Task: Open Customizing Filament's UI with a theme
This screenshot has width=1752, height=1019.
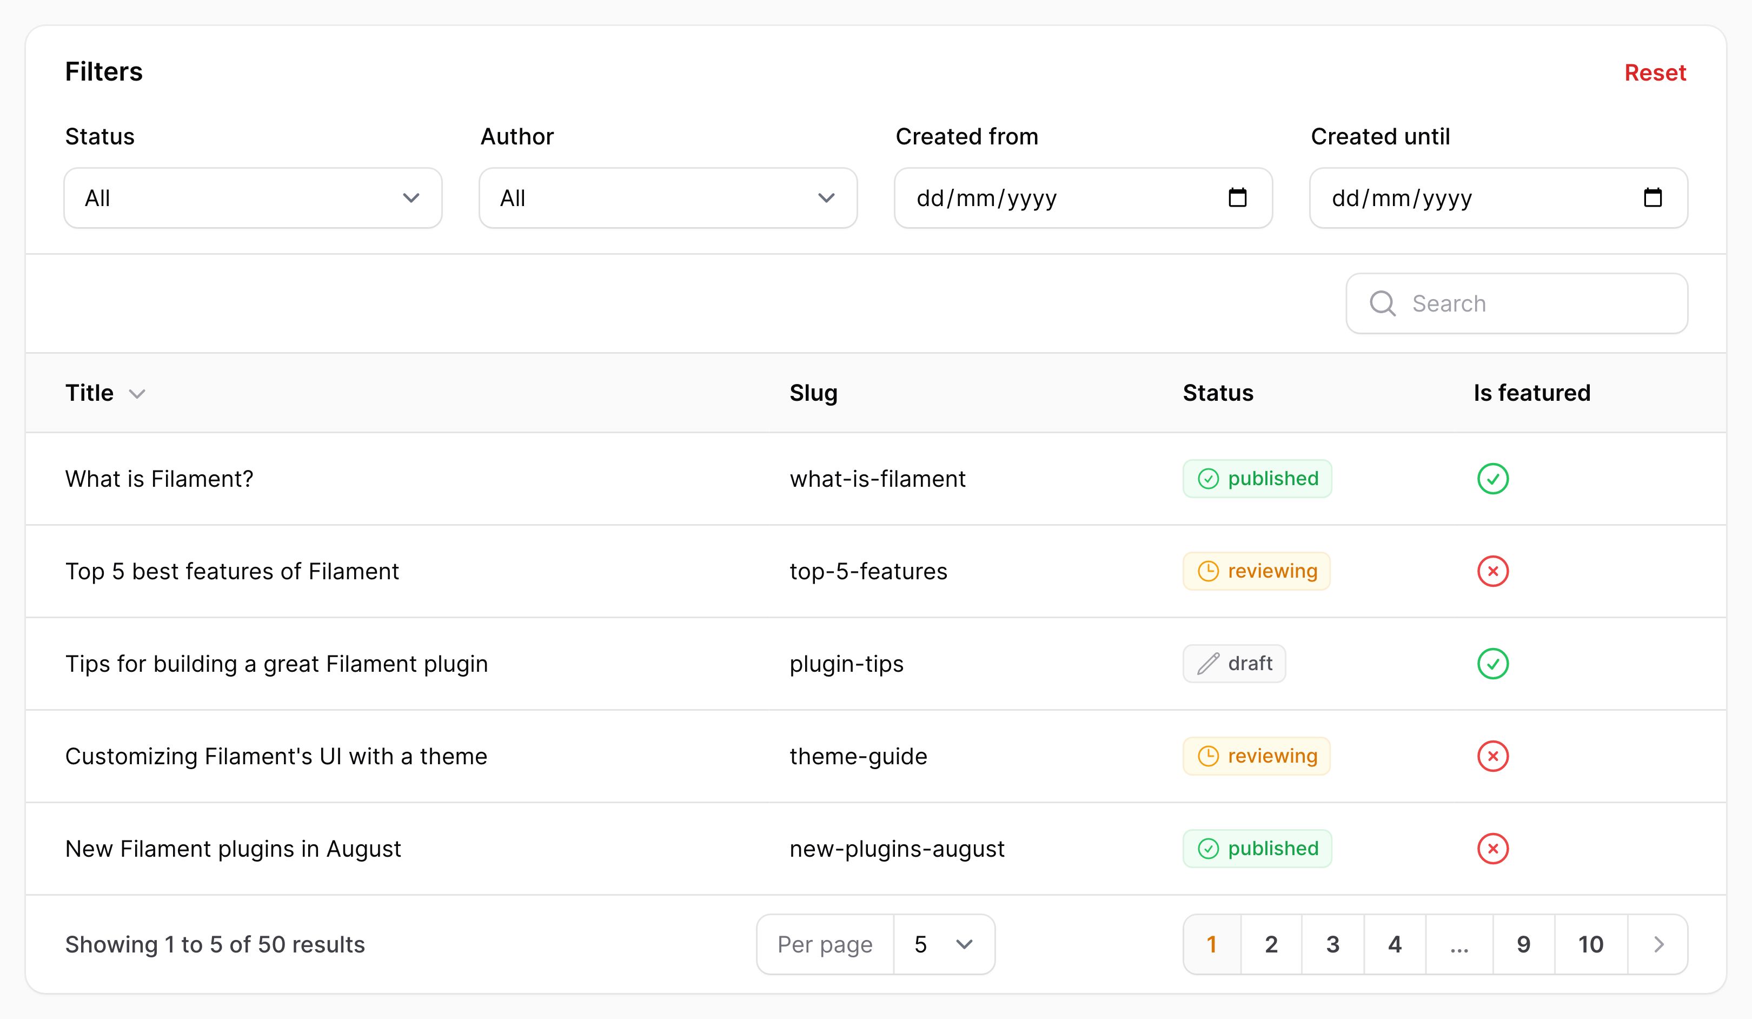Action: [x=276, y=756]
